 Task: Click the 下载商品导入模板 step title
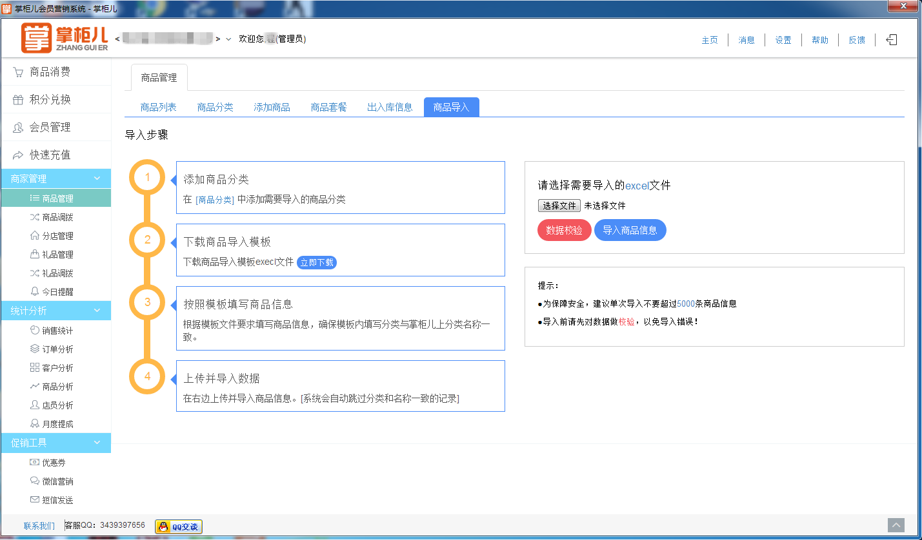click(227, 242)
